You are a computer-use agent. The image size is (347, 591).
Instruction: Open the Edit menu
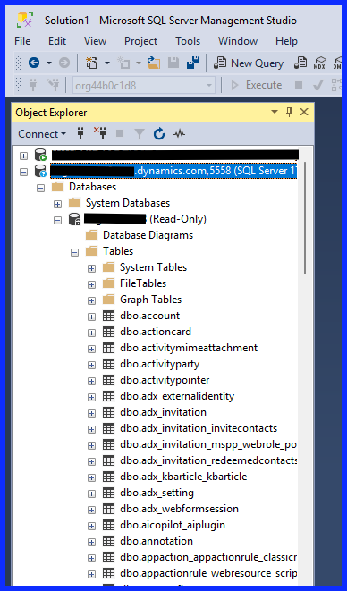click(57, 41)
